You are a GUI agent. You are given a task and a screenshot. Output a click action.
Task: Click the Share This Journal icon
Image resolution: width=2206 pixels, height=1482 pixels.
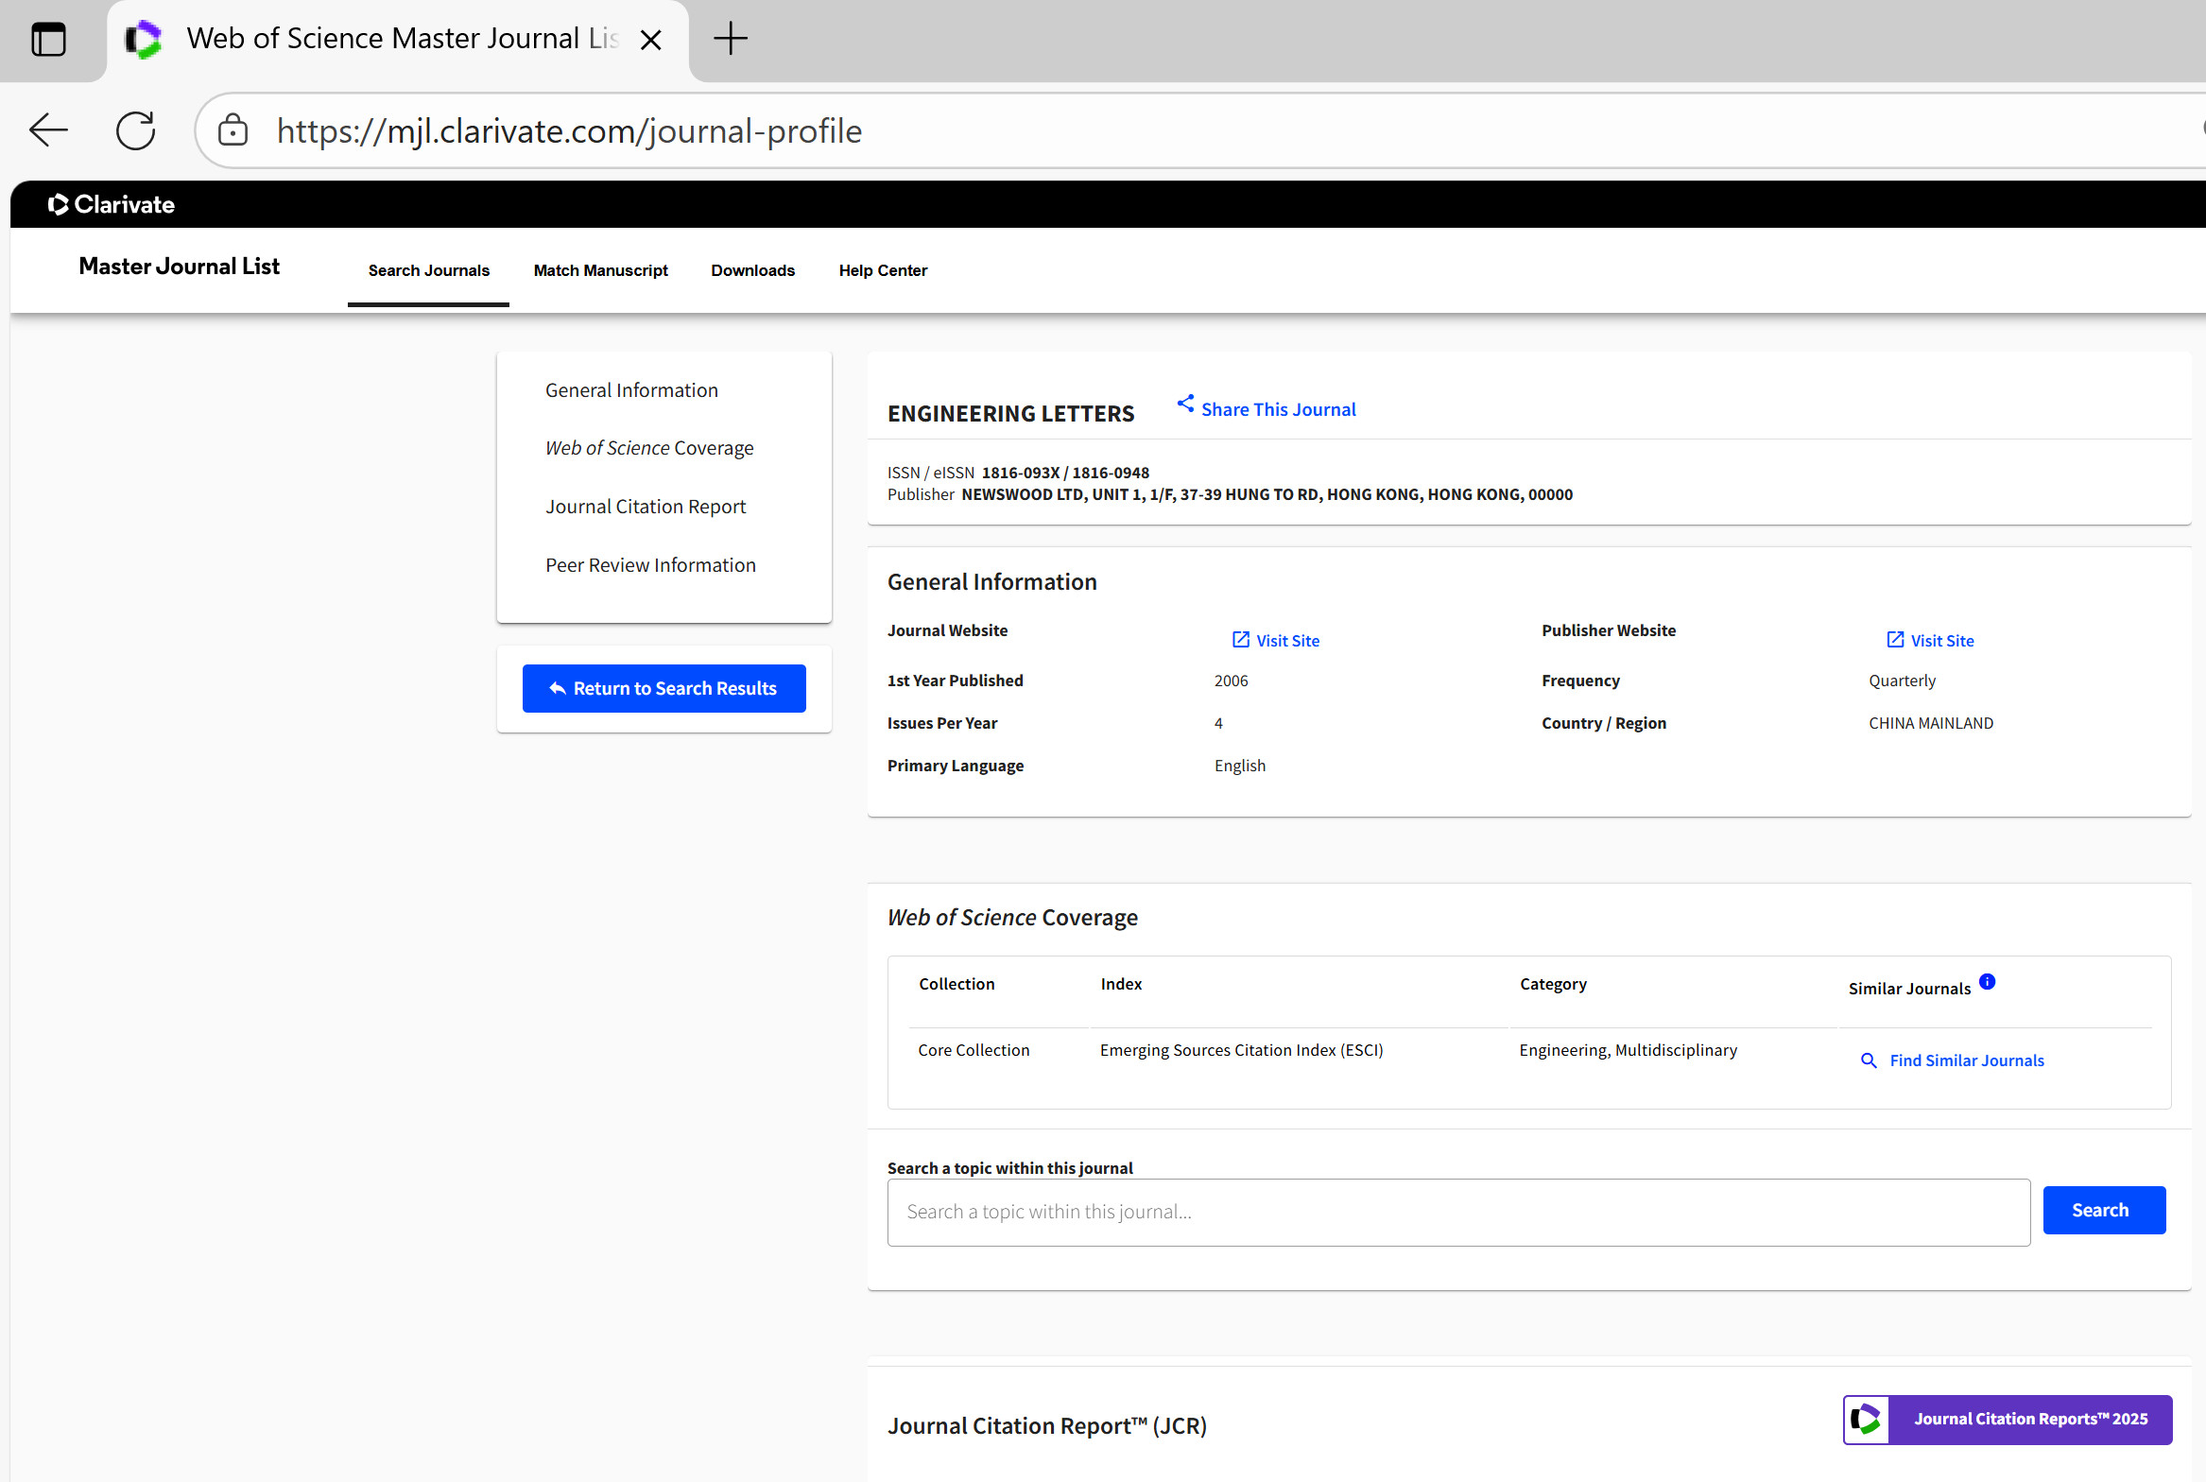tap(1185, 404)
